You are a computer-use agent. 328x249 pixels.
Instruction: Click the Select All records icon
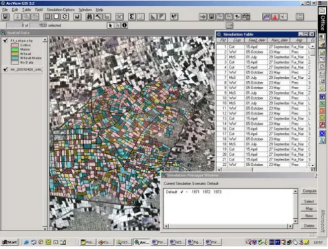tap(47, 16)
